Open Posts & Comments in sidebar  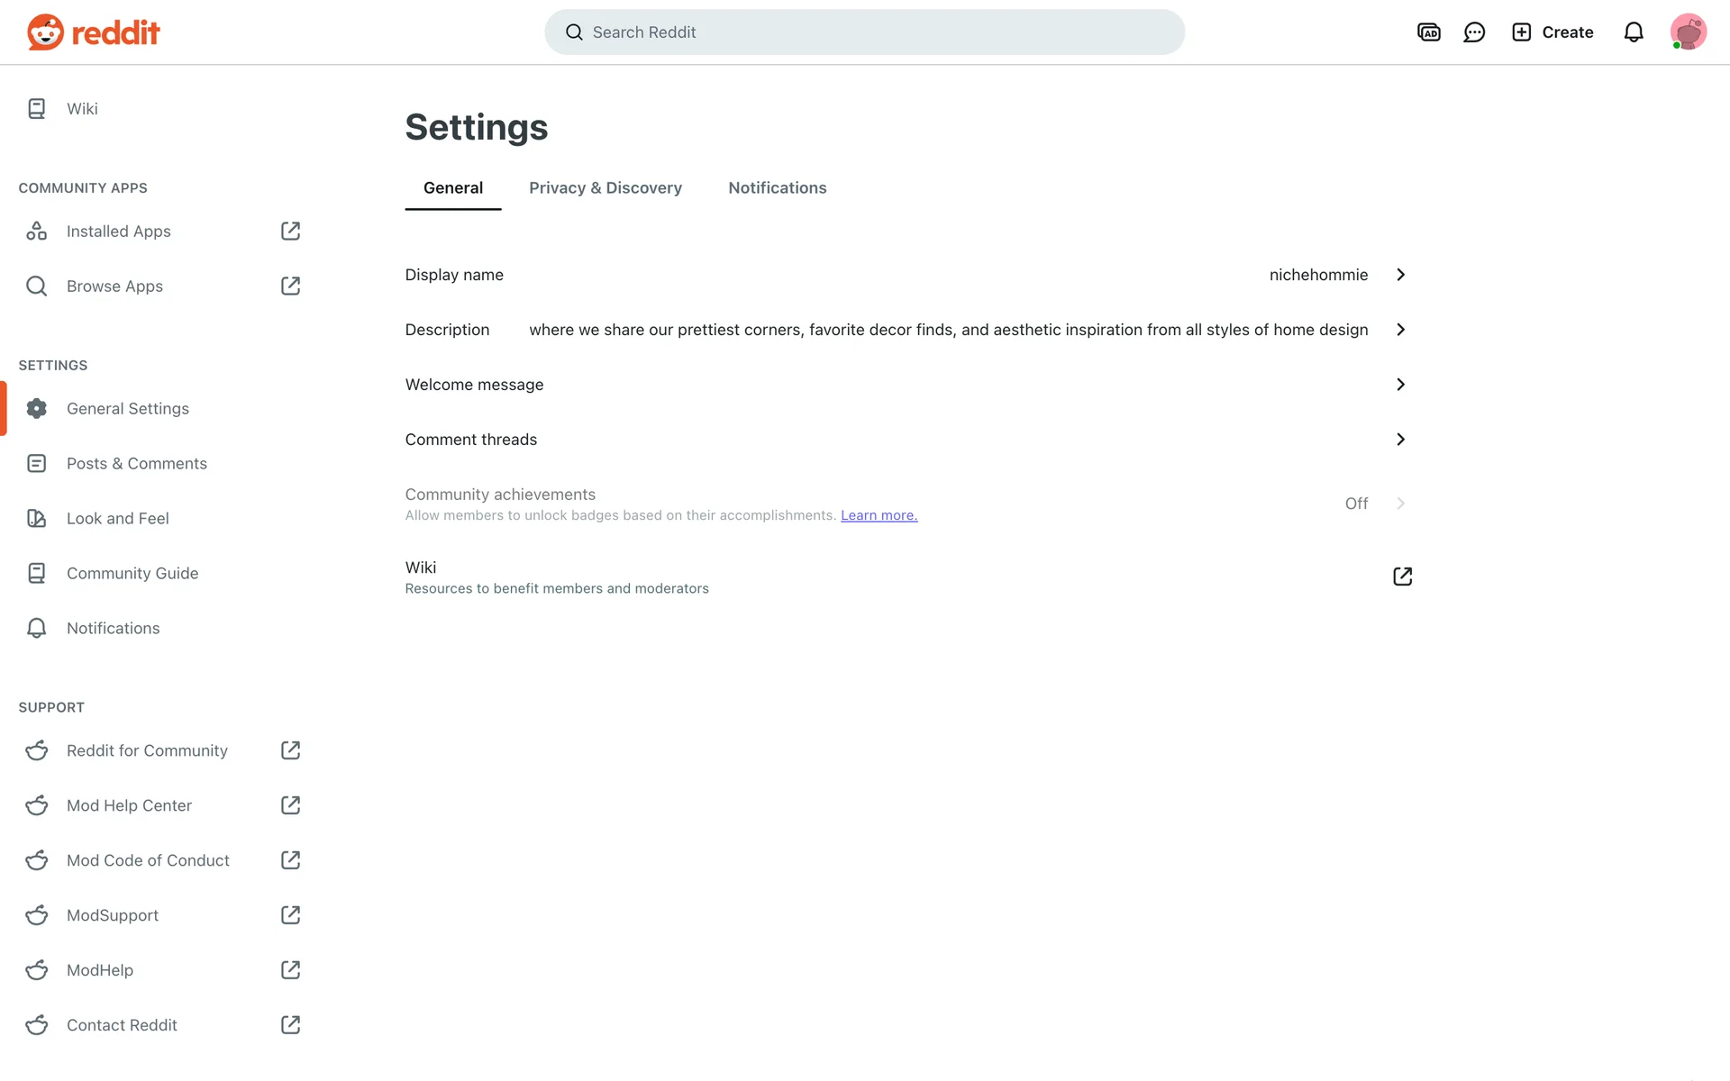pyautogui.click(x=137, y=463)
